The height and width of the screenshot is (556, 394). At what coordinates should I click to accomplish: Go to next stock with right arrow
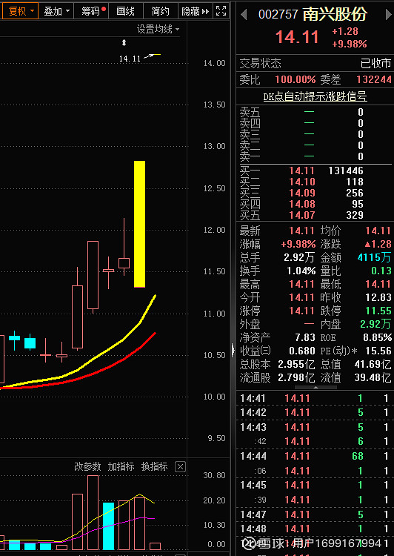tap(388, 15)
